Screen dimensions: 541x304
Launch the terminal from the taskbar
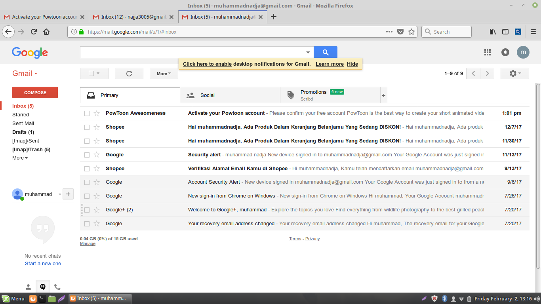pyautogui.click(x=42, y=299)
